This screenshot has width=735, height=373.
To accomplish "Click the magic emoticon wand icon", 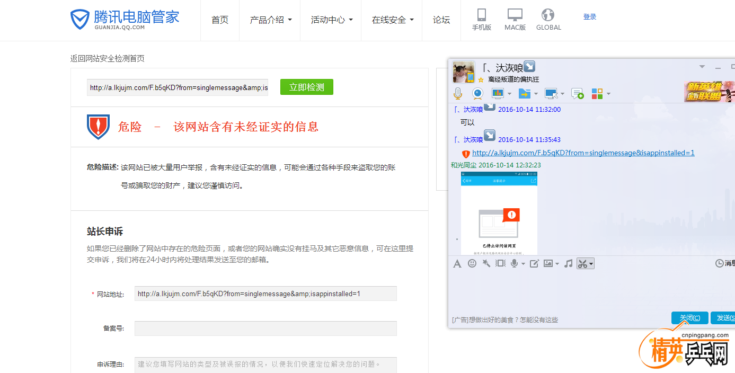I will [x=486, y=263].
